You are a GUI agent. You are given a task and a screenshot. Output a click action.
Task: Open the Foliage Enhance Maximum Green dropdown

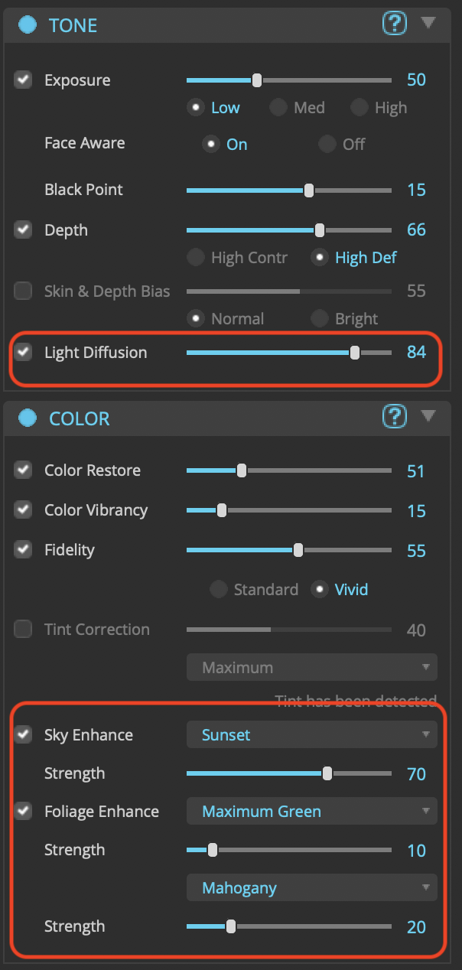(311, 812)
